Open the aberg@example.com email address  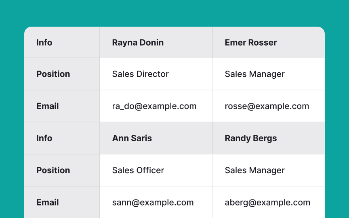click(267, 203)
